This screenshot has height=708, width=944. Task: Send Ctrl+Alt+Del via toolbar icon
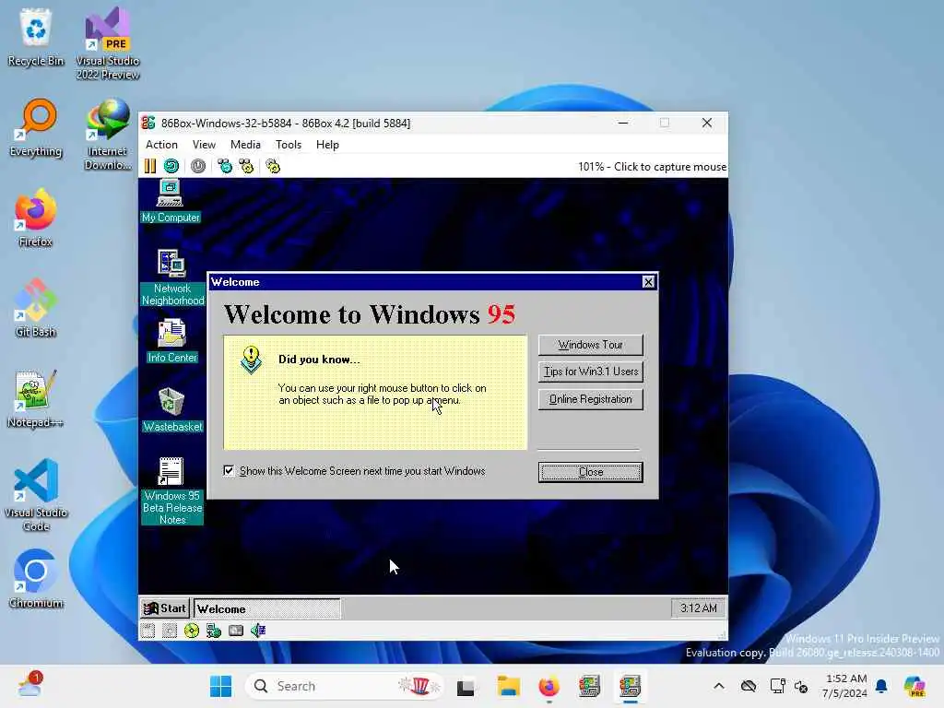tap(225, 166)
